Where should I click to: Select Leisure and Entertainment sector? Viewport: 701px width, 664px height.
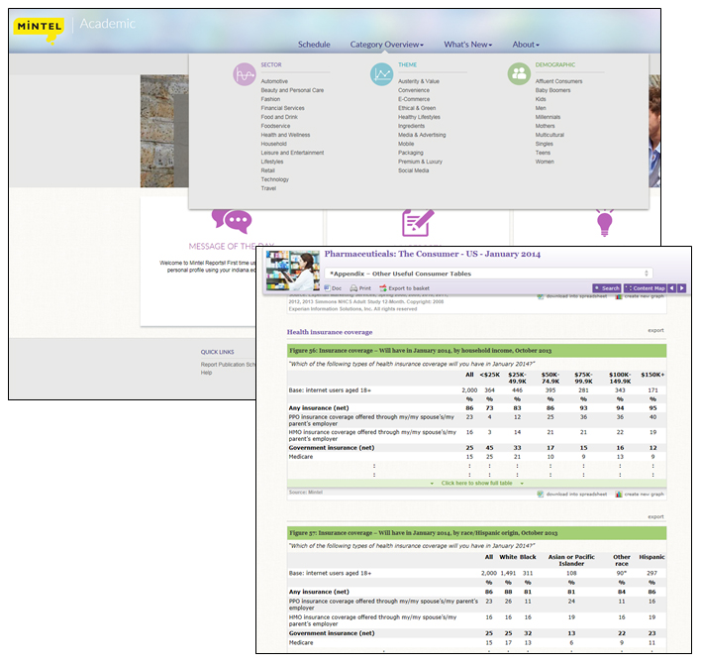click(292, 153)
